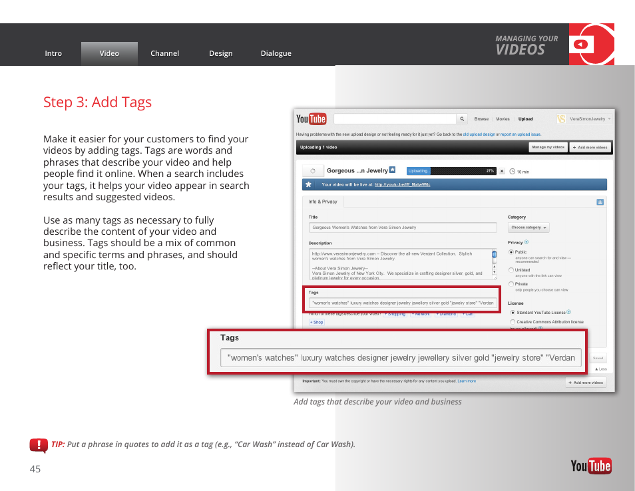
Task: Click the Privacy help question mark icon
Action: click(x=527, y=242)
